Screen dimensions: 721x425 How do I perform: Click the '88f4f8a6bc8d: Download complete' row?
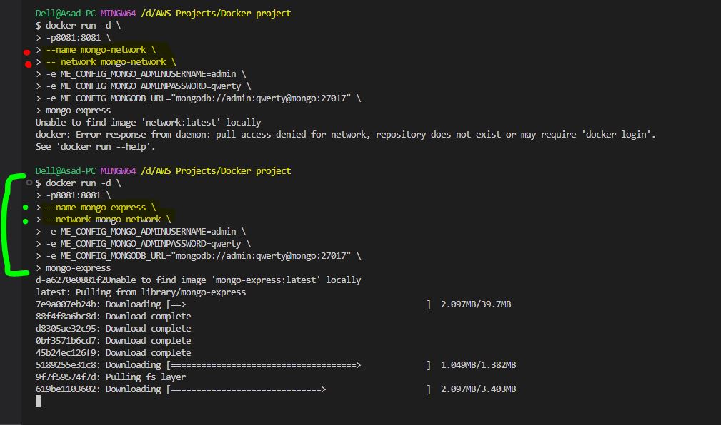click(x=113, y=317)
